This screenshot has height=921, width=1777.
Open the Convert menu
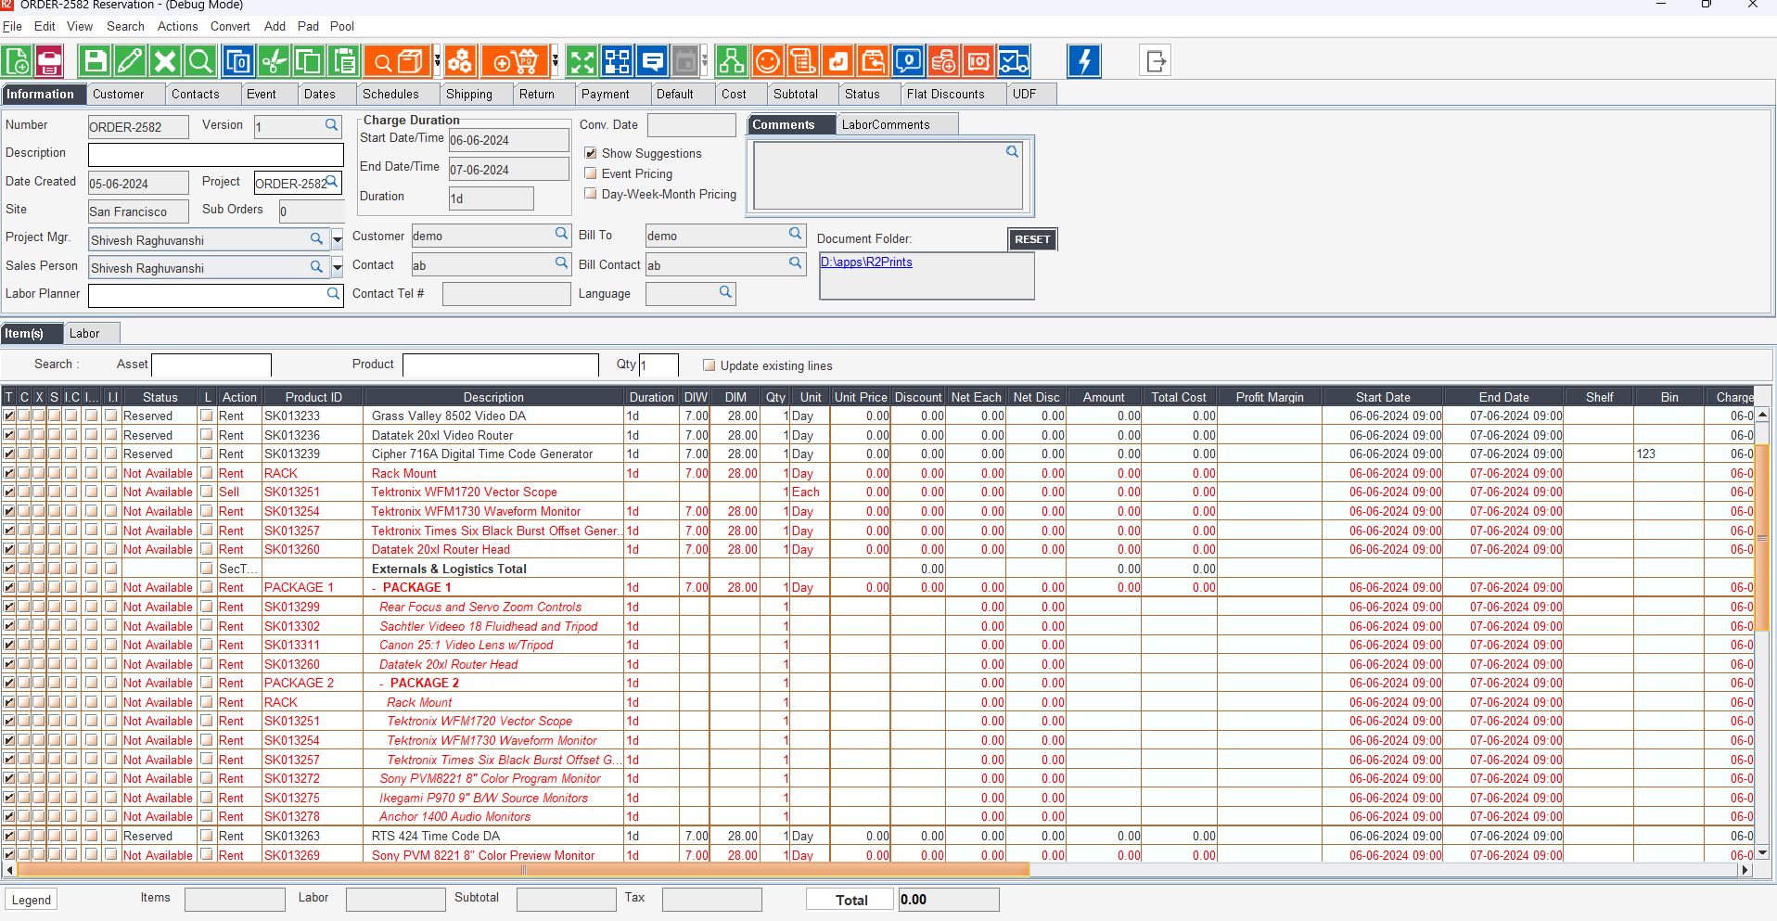(x=230, y=27)
